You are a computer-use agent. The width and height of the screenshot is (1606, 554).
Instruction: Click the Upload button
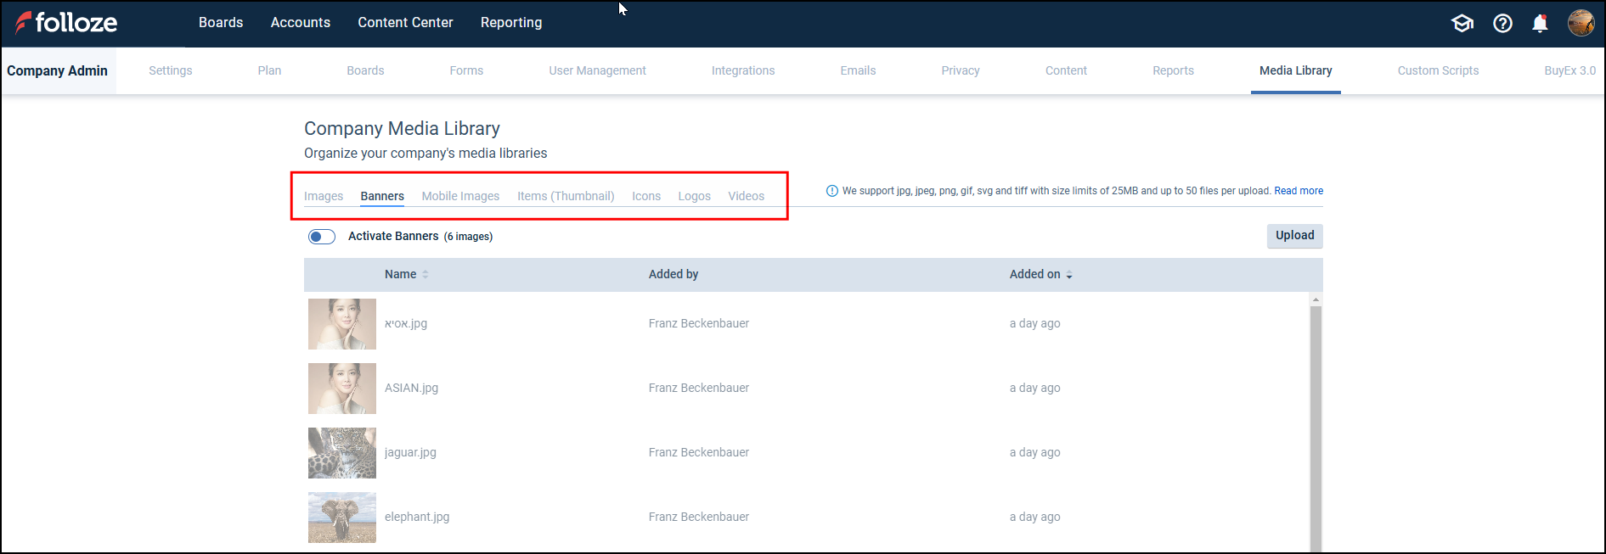pos(1294,236)
